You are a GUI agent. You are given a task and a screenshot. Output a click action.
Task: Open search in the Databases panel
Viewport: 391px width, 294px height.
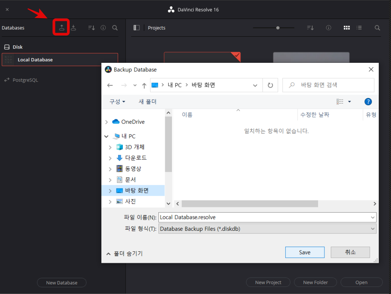[115, 28]
